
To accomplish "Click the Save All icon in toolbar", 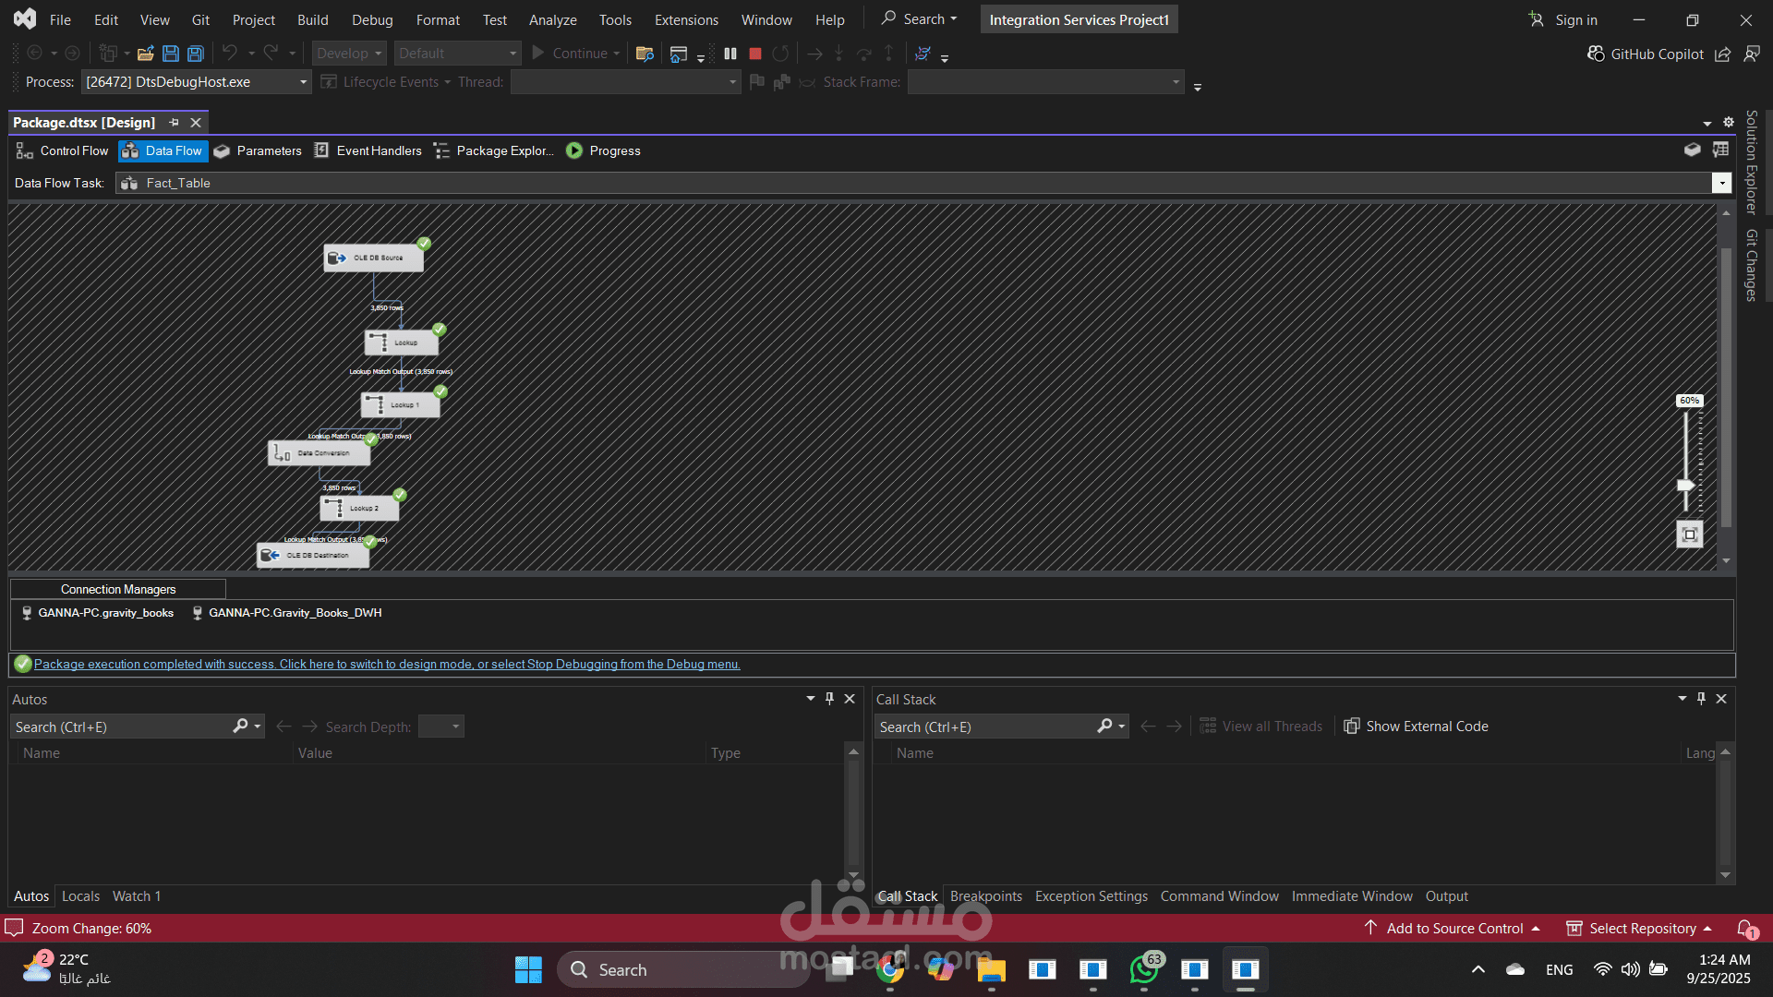I will pos(196,54).
